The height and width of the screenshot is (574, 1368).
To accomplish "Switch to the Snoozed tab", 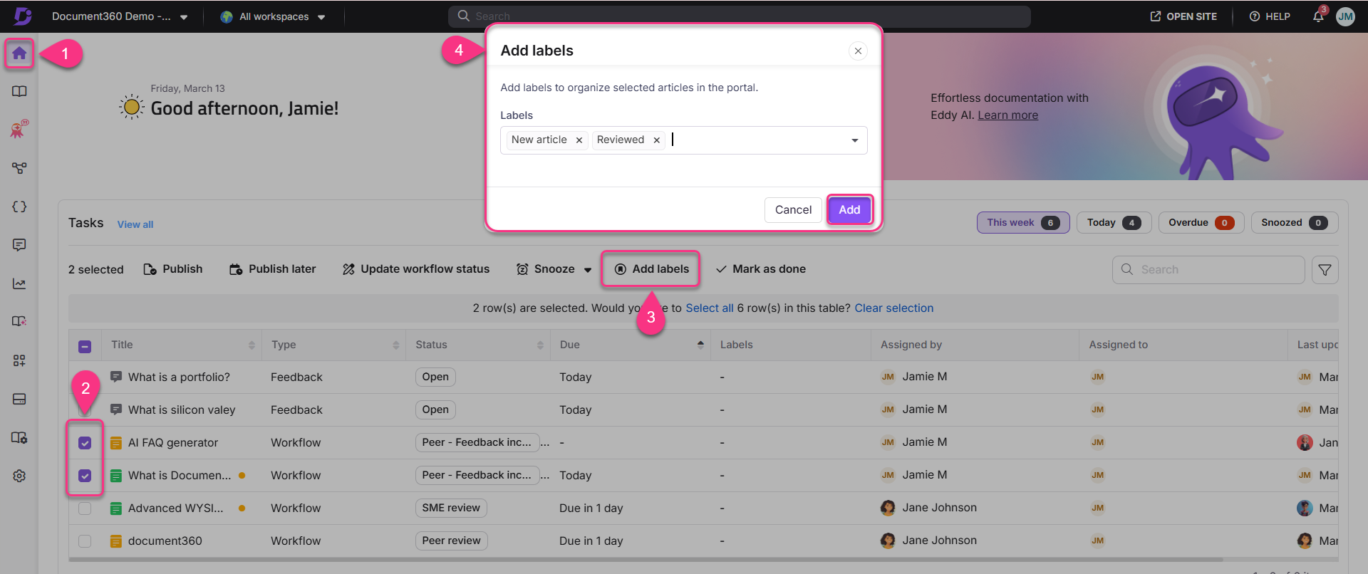I will [1295, 223].
